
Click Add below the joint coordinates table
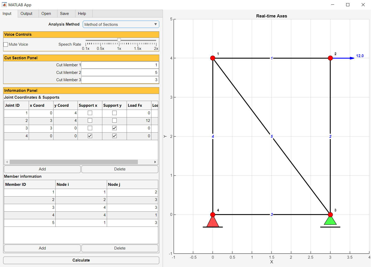pyautogui.click(x=42, y=169)
